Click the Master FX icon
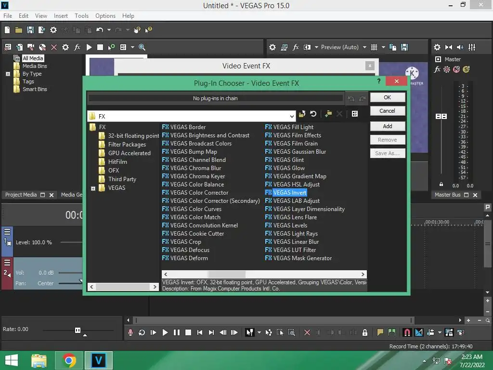Screen dimensions: 493x370 pyautogui.click(x=437, y=69)
